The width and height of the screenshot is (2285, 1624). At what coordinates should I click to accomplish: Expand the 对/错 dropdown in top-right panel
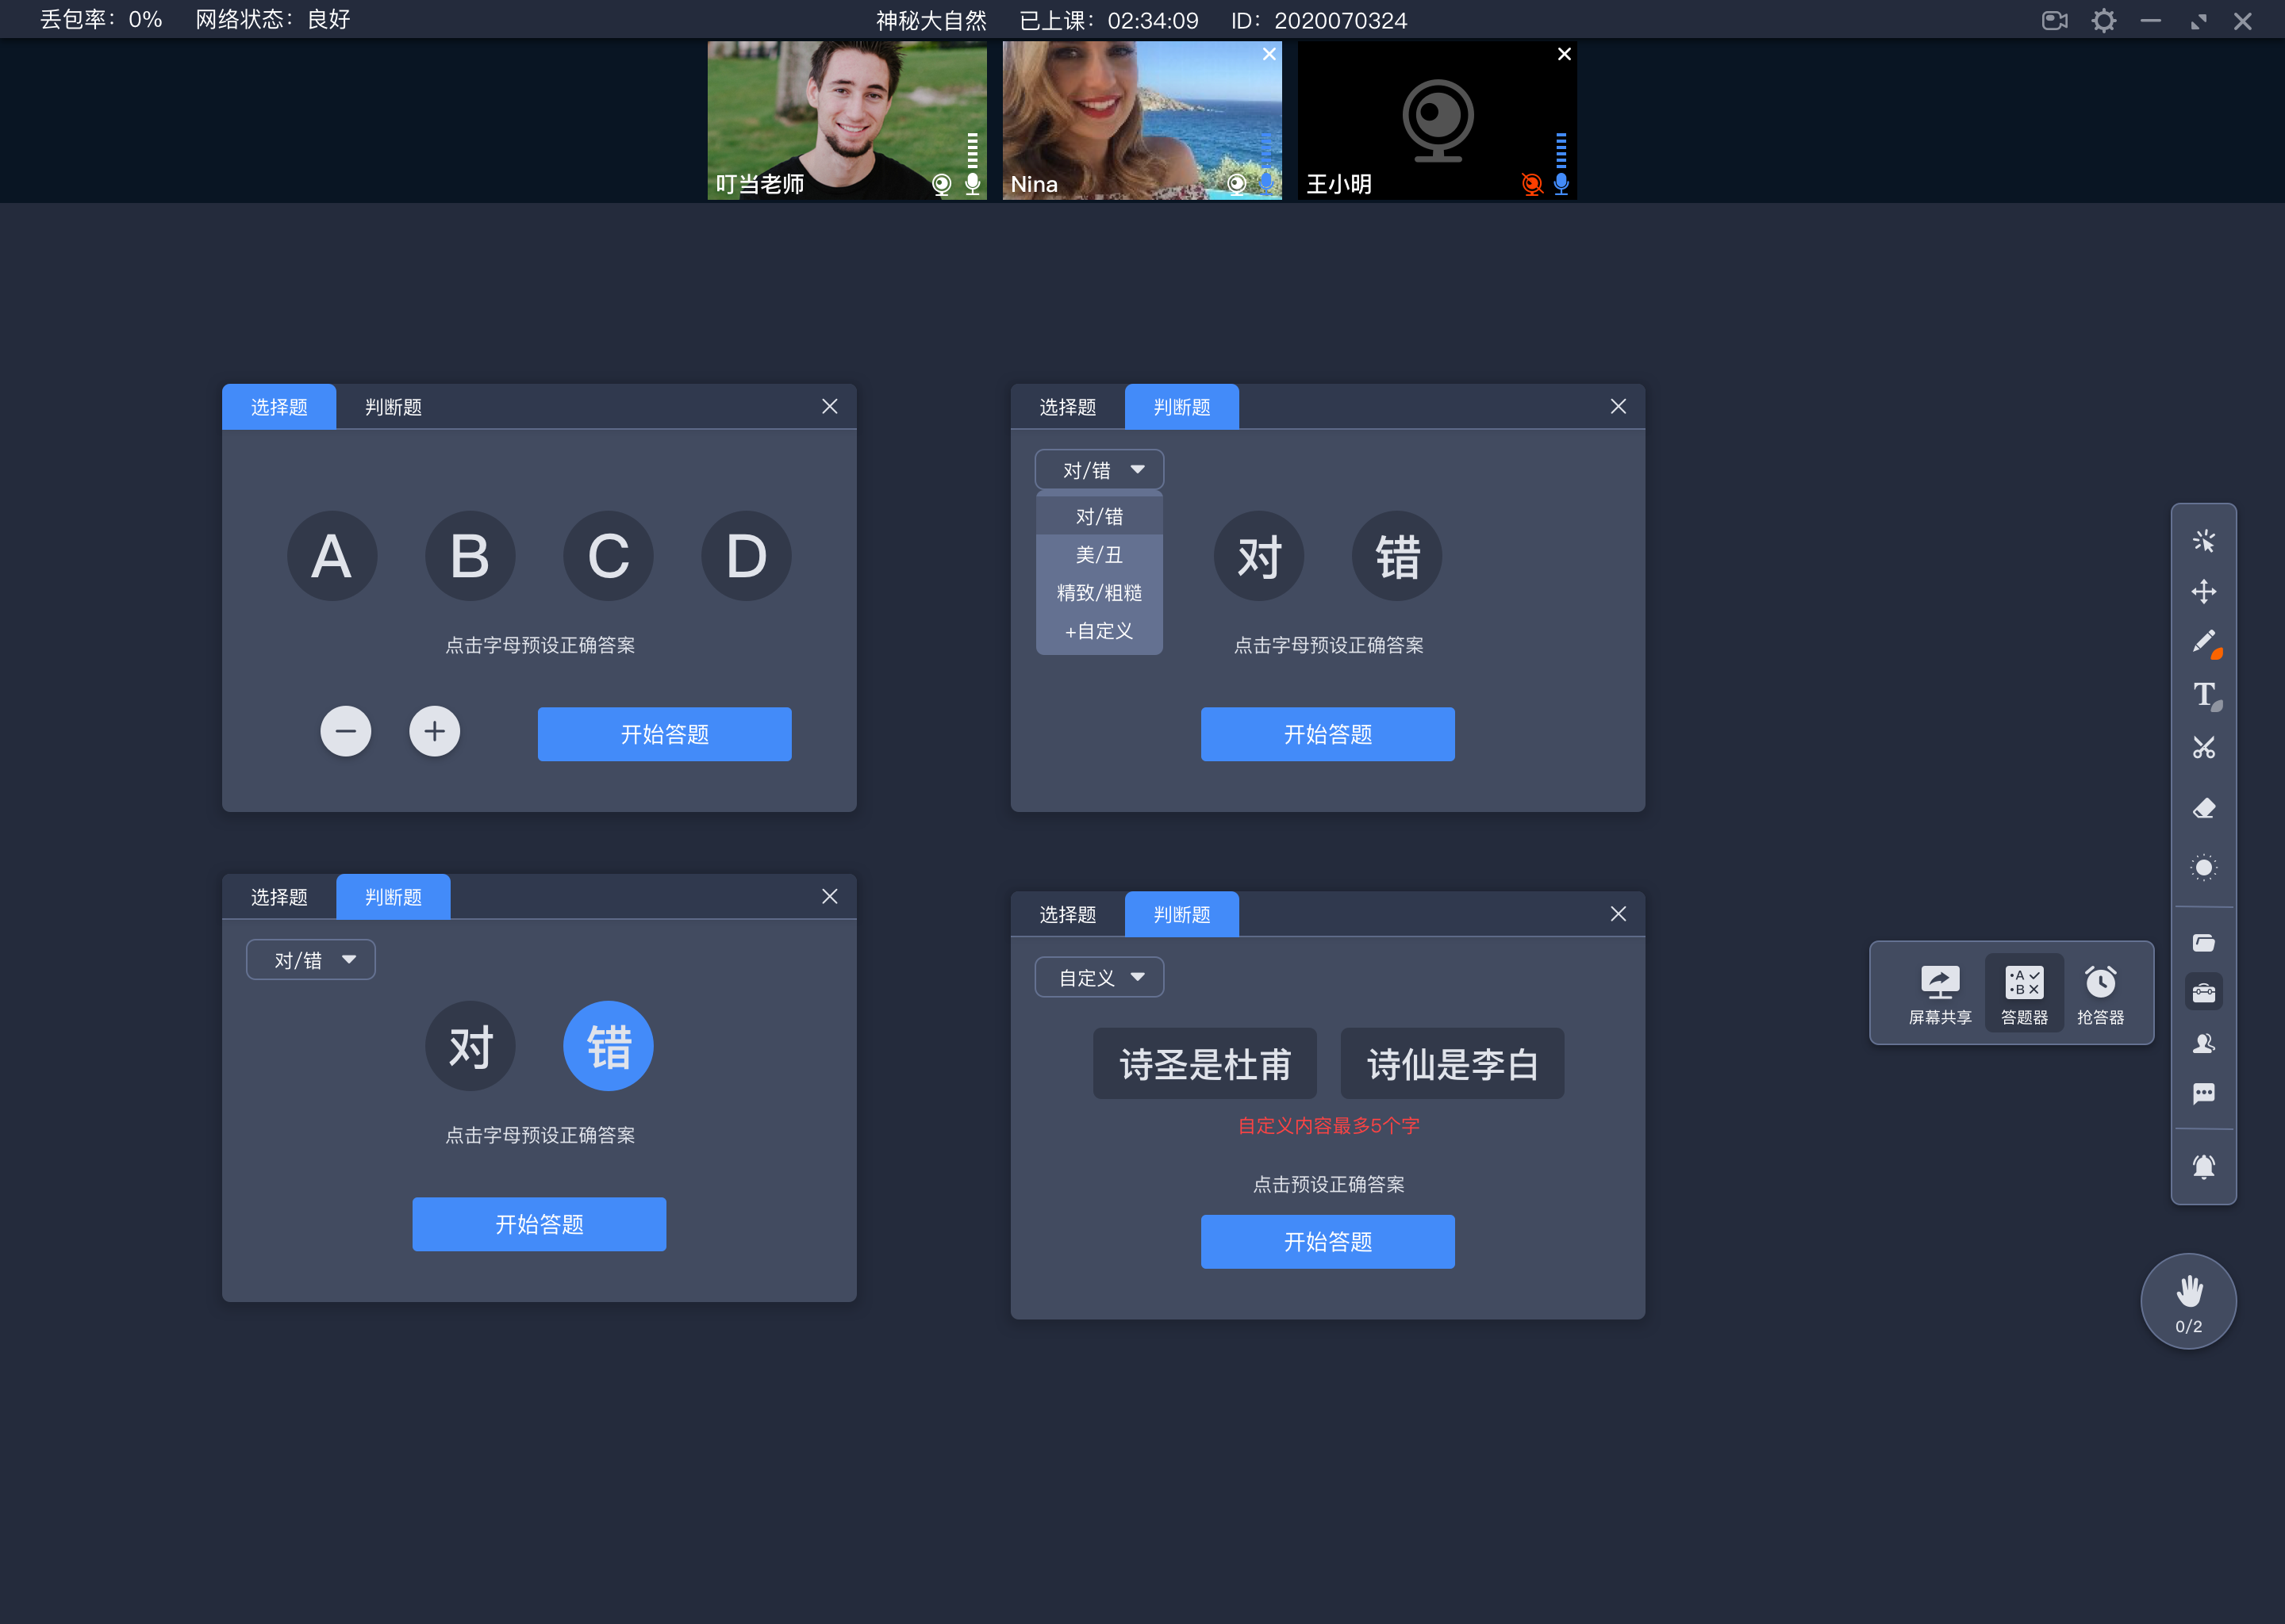pyautogui.click(x=1095, y=469)
